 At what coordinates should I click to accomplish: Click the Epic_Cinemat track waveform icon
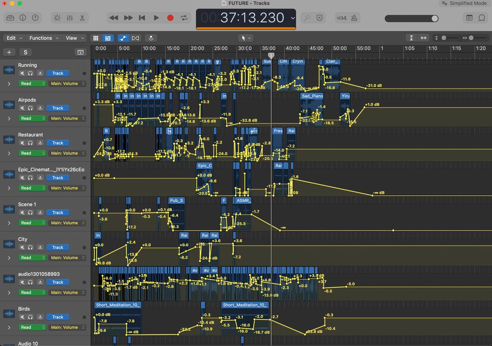[x=9, y=174]
